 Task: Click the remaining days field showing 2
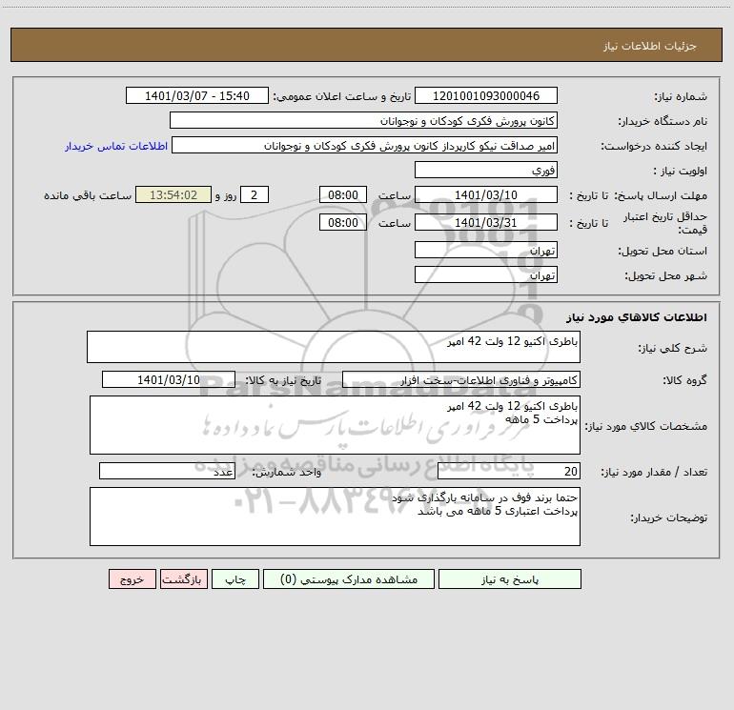(255, 194)
